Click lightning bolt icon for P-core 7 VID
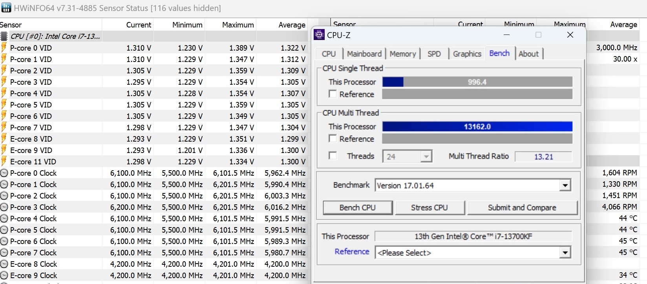The image size is (647, 284). point(4,127)
